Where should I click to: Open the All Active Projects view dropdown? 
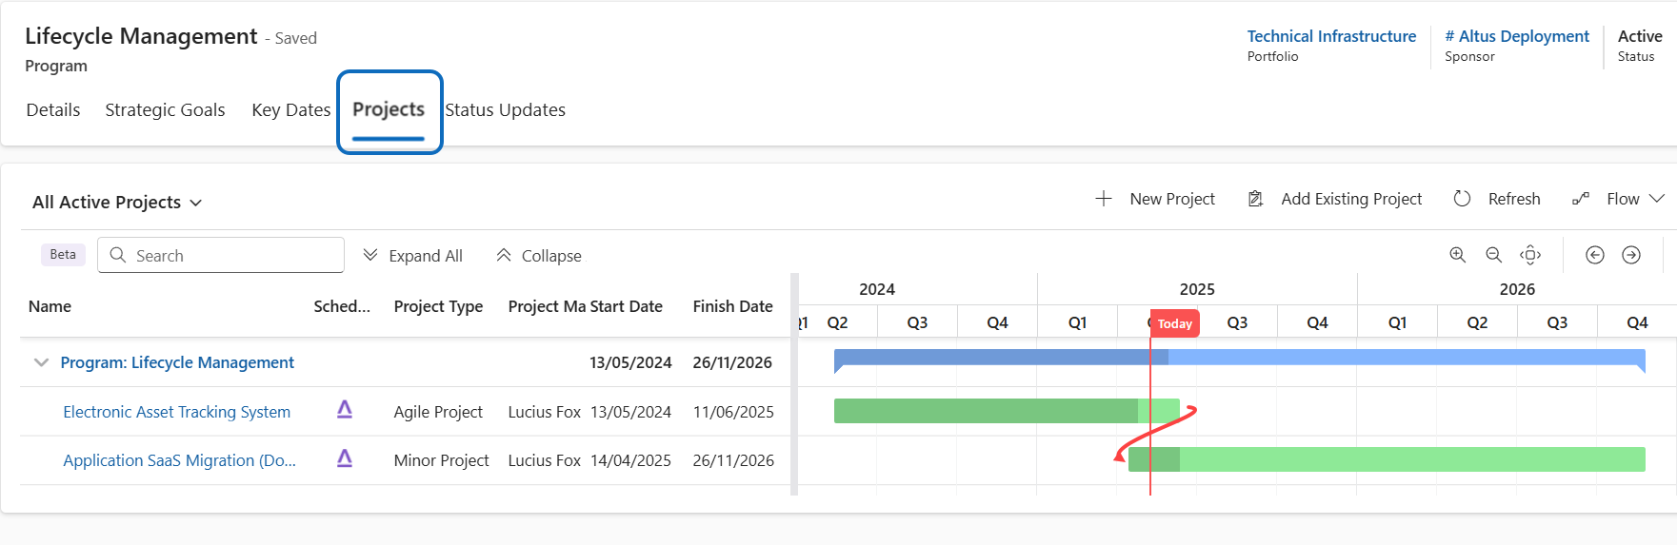pos(117,203)
